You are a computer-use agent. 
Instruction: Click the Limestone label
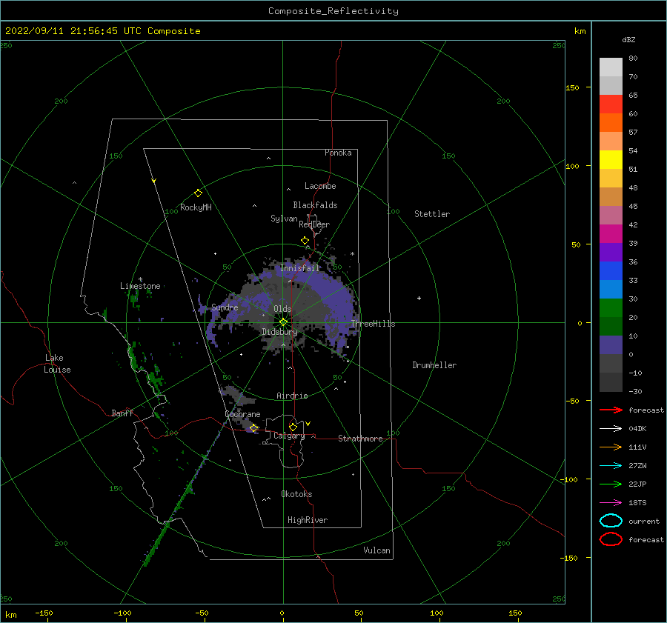point(140,286)
